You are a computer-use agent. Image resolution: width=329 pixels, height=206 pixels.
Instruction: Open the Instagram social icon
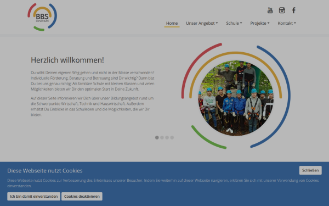[x=282, y=10]
